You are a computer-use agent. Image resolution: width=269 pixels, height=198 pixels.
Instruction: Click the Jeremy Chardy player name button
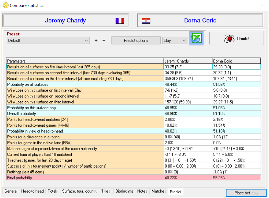click(65, 20)
